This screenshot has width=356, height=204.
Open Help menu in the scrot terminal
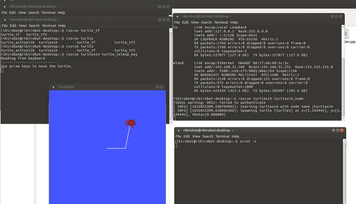235,137
